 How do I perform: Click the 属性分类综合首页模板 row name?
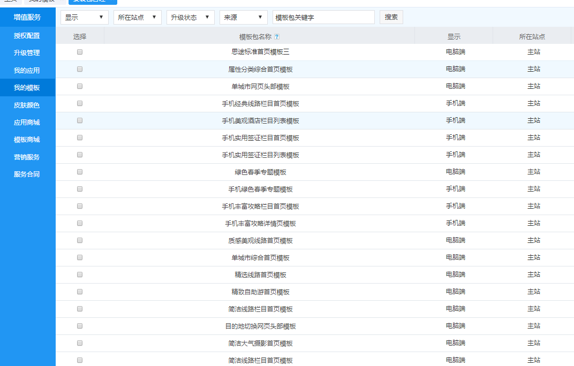coord(260,70)
